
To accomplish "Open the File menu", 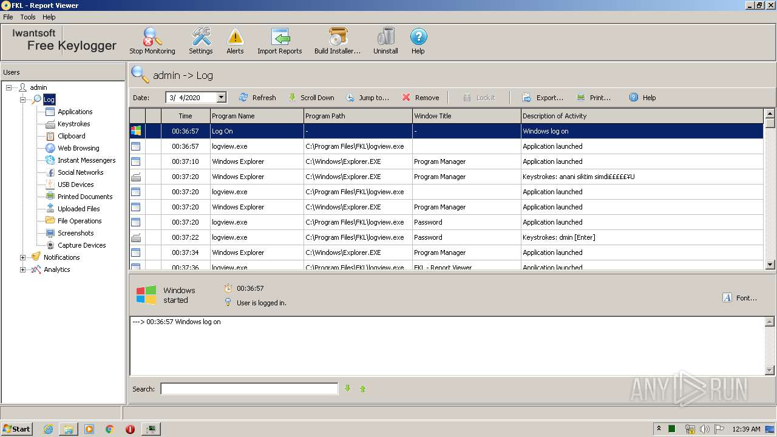I will click(8, 17).
